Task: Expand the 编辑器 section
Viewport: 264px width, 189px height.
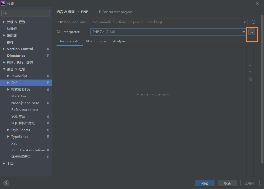Action: click(x=4, y=35)
